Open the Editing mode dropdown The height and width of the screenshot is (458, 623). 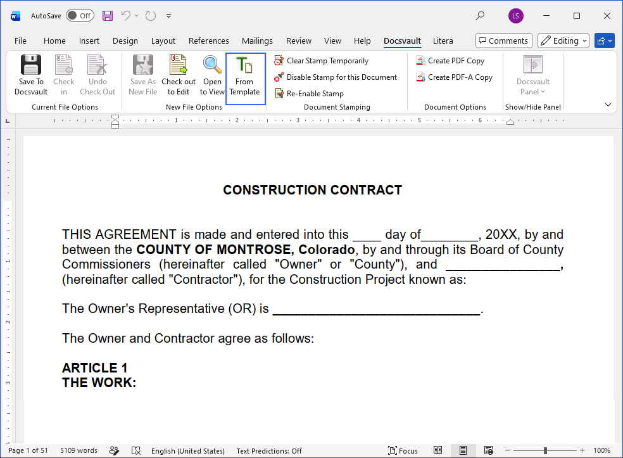point(563,41)
